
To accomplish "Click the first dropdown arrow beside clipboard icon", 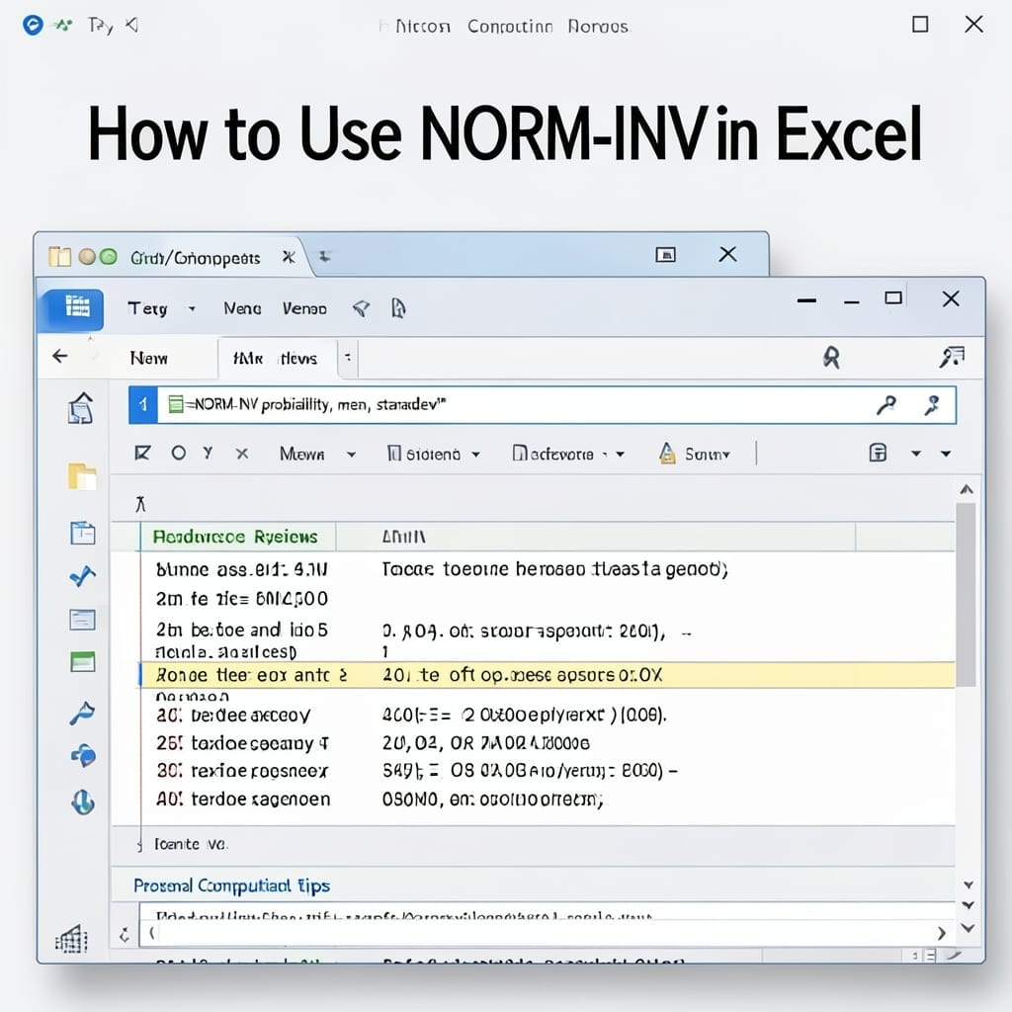I will click(x=916, y=454).
